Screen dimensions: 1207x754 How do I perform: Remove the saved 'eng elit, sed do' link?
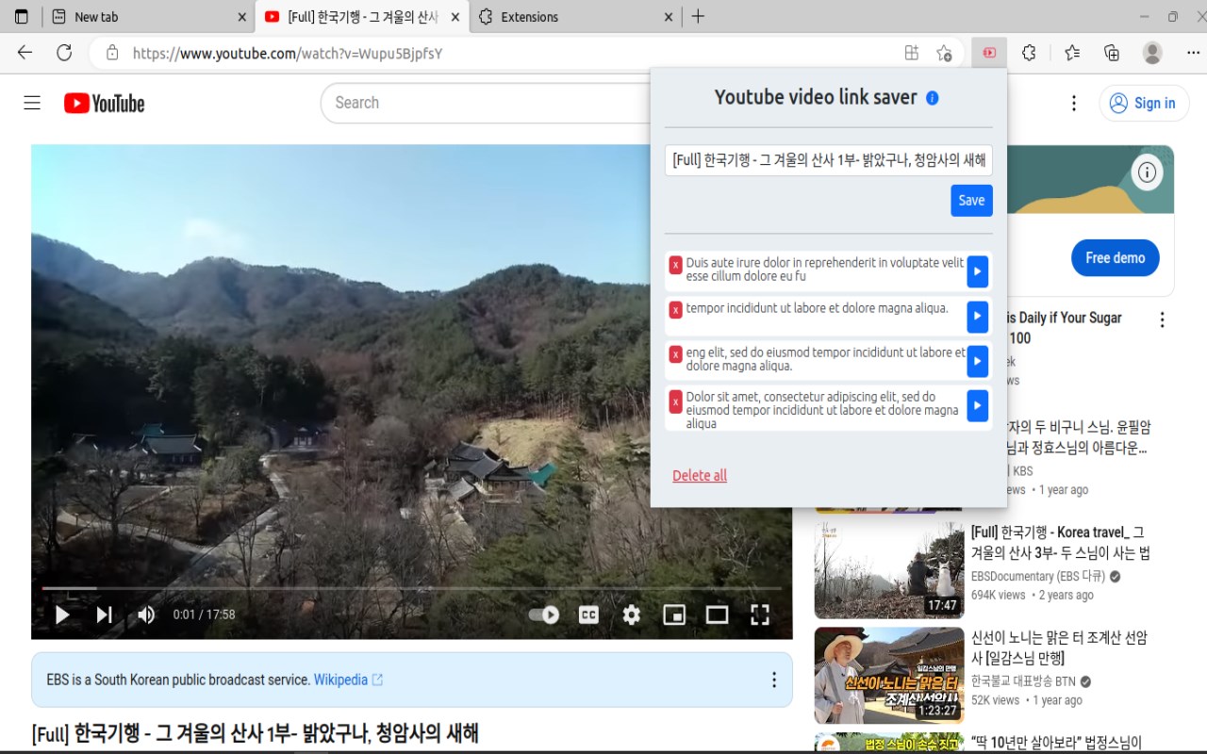click(x=675, y=353)
